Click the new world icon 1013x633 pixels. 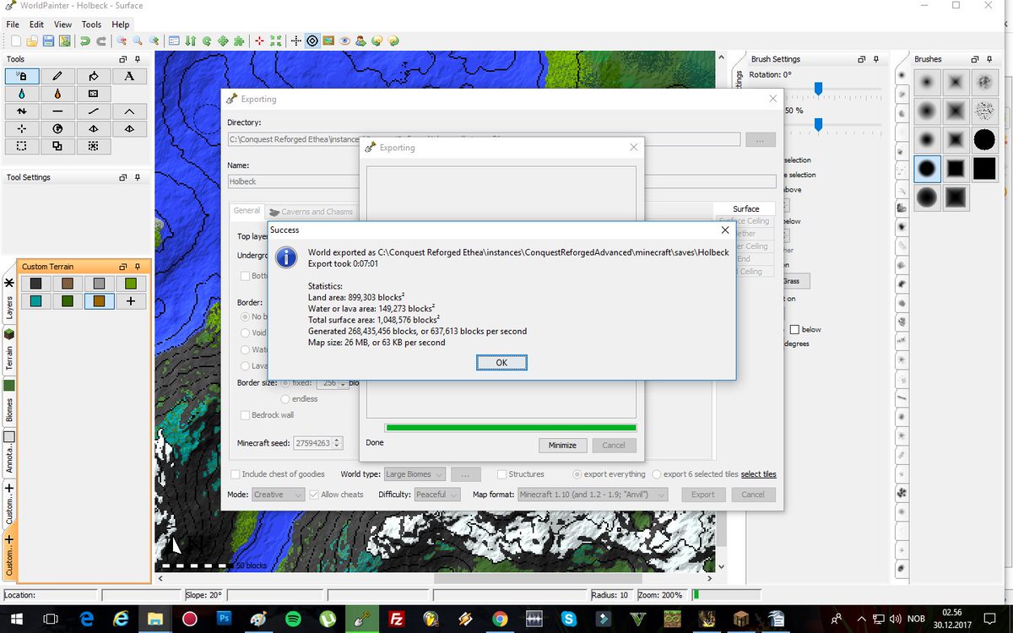(x=16, y=41)
